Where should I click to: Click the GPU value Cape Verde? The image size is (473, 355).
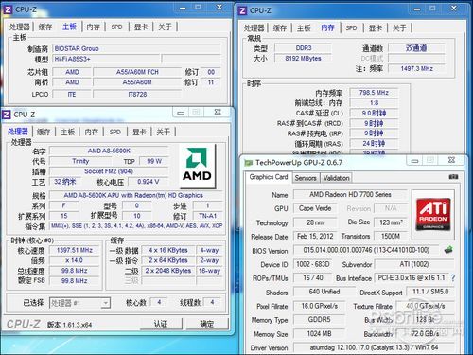(315, 208)
